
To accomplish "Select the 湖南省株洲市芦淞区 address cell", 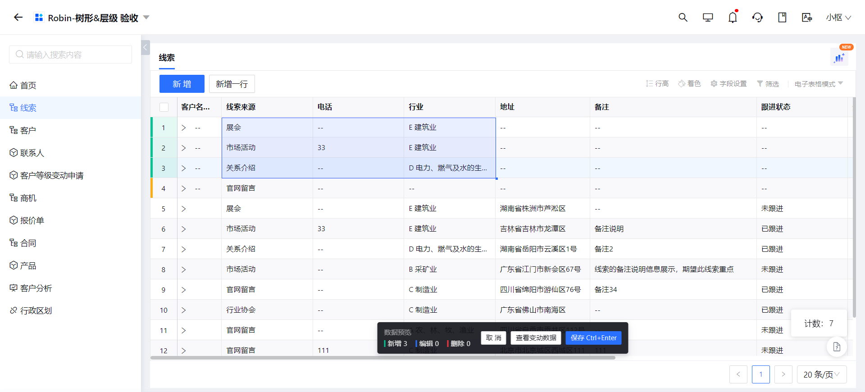I will tap(542, 209).
